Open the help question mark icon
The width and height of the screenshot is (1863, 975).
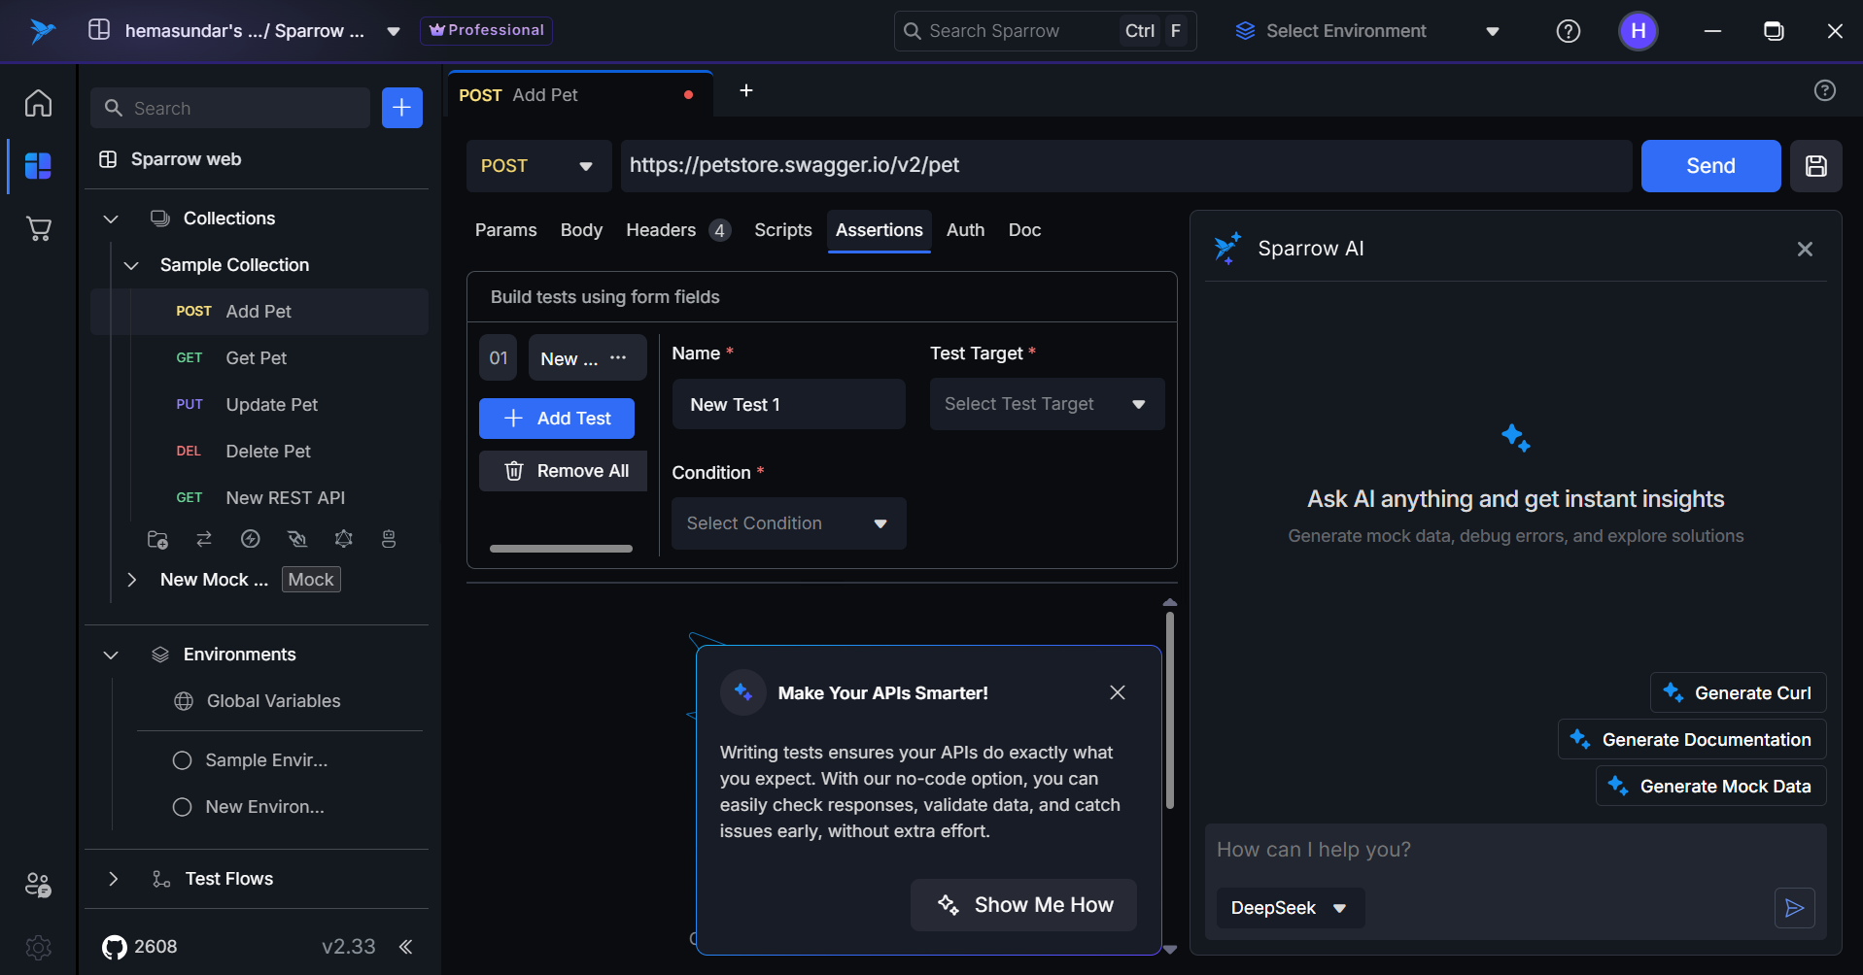1568,31
